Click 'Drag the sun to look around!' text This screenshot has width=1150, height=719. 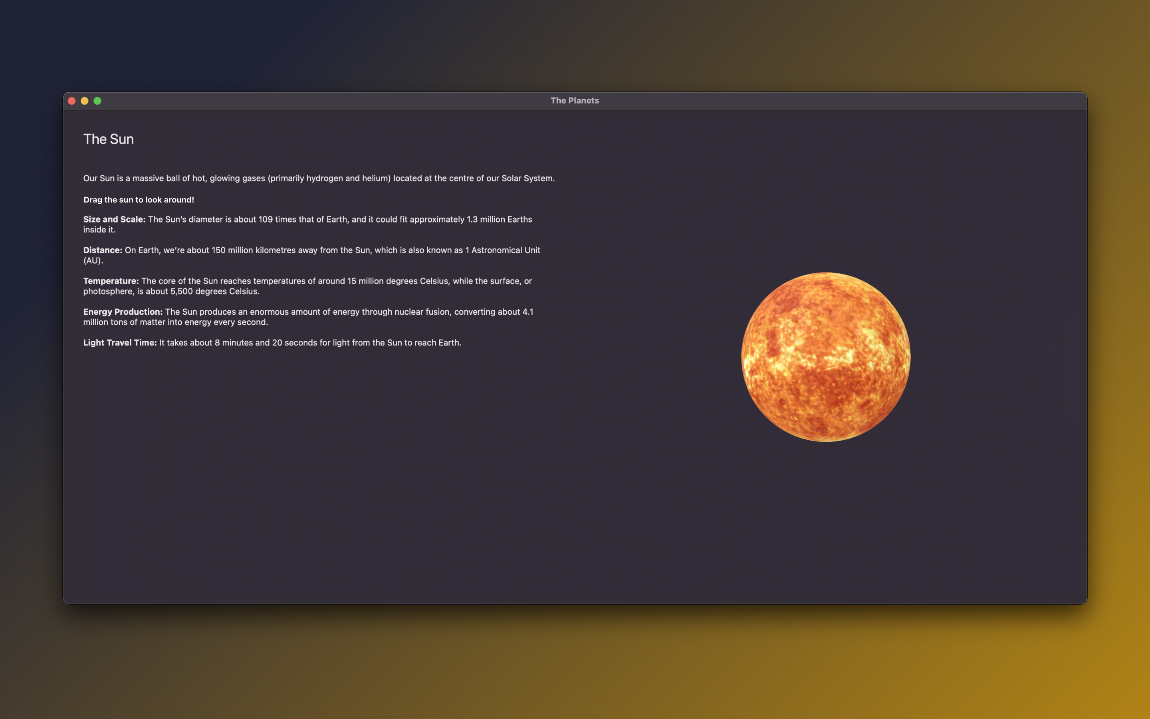tap(139, 200)
